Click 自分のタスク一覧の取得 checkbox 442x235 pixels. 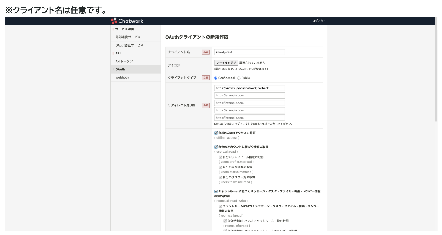coord(220,177)
